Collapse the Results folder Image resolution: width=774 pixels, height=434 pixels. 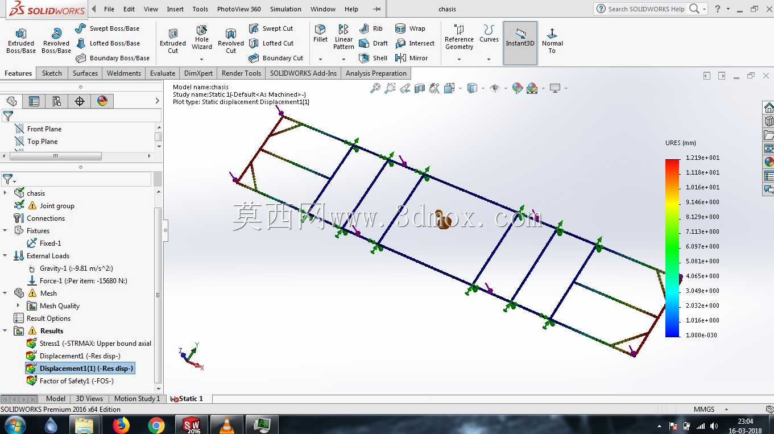point(5,331)
